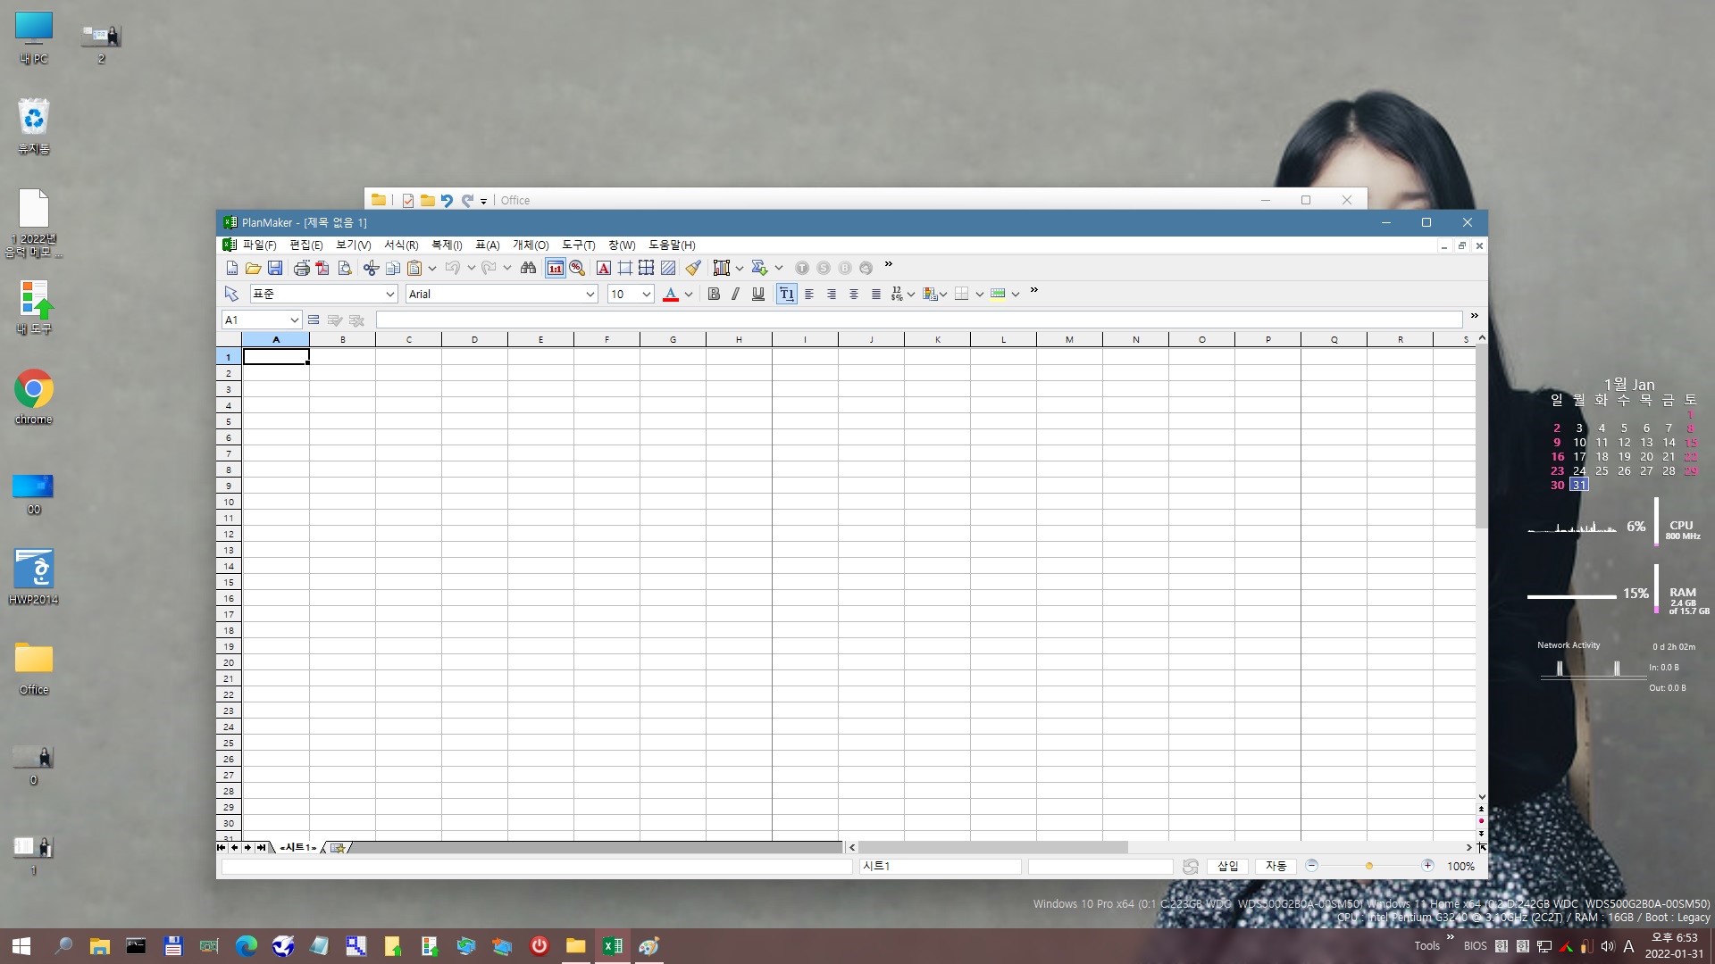This screenshot has height=964, width=1715.
Task: Toggle insert mode 삽입 in status bar
Action: 1229,867
